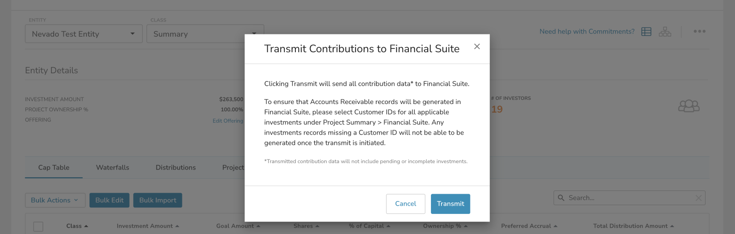Switch to the Cap Table tab

[x=54, y=168]
